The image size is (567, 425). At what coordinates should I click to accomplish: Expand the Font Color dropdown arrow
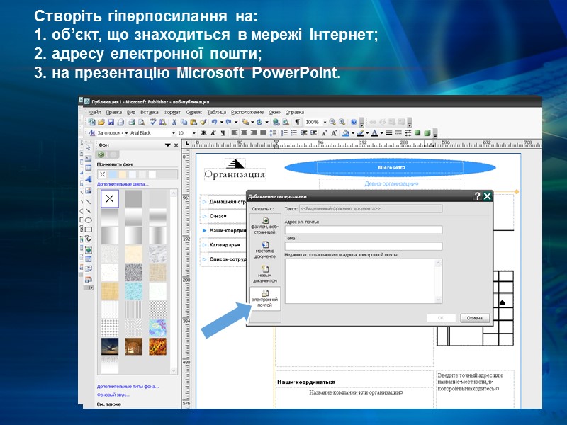(x=381, y=133)
